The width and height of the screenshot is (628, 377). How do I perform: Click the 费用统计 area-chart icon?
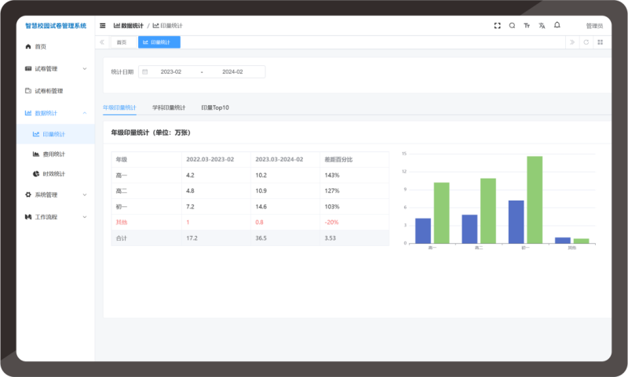point(36,154)
